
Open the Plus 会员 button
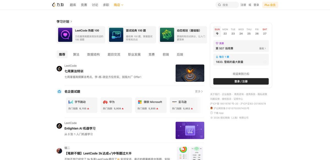(x=270, y=5)
